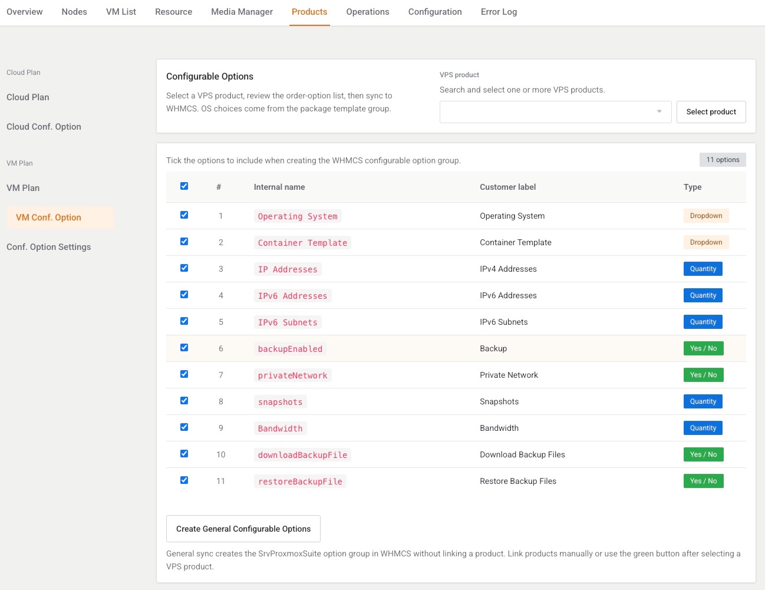Viewport: 765px width, 590px height.
Task: Select Cloud Conf. Option in sidebar
Action: click(44, 127)
